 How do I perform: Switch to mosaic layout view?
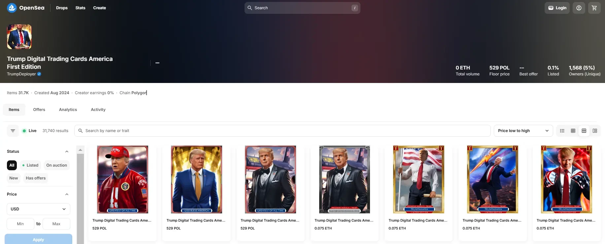click(x=595, y=131)
